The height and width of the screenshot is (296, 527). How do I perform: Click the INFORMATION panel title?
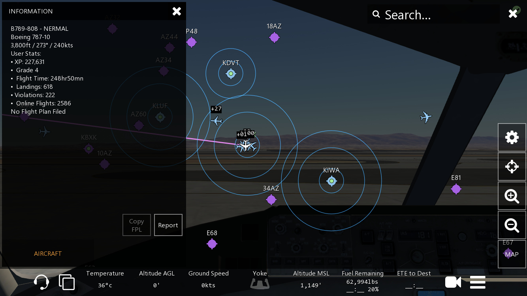pos(31,11)
